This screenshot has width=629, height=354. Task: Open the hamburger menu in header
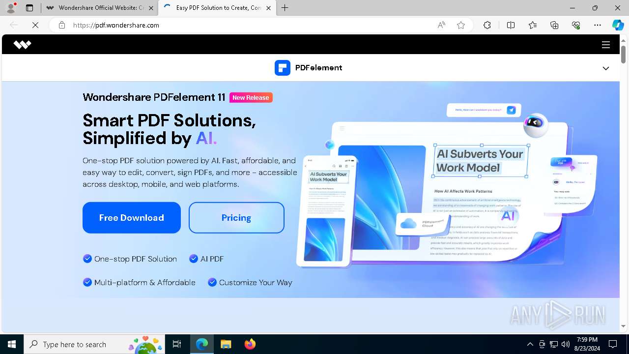[606, 45]
